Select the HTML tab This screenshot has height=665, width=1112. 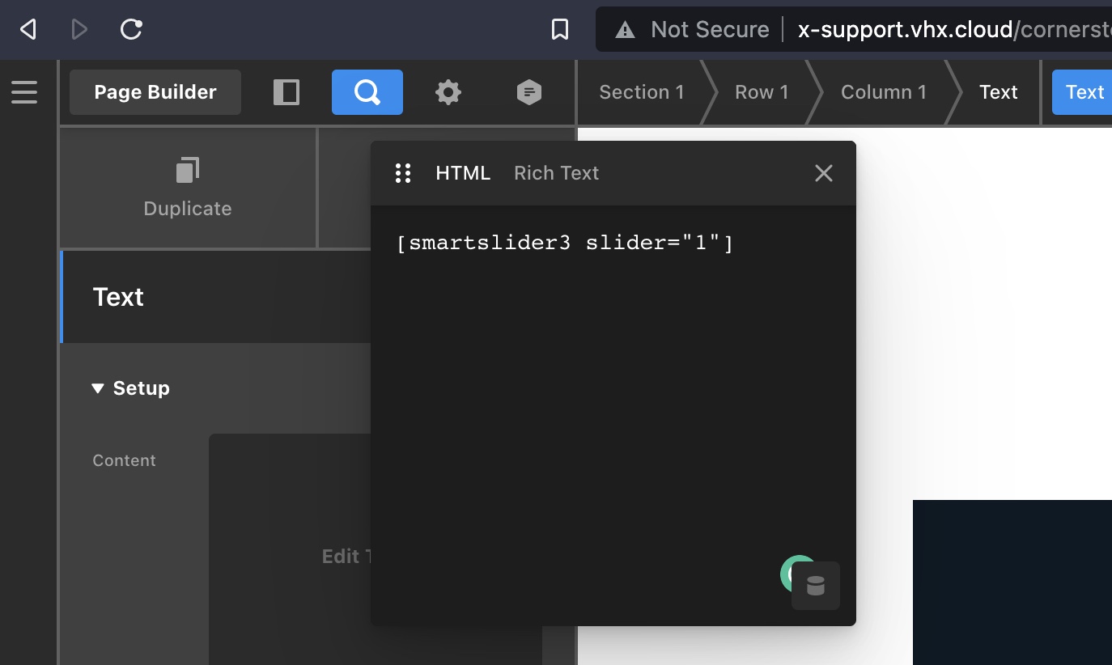point(463,173)
